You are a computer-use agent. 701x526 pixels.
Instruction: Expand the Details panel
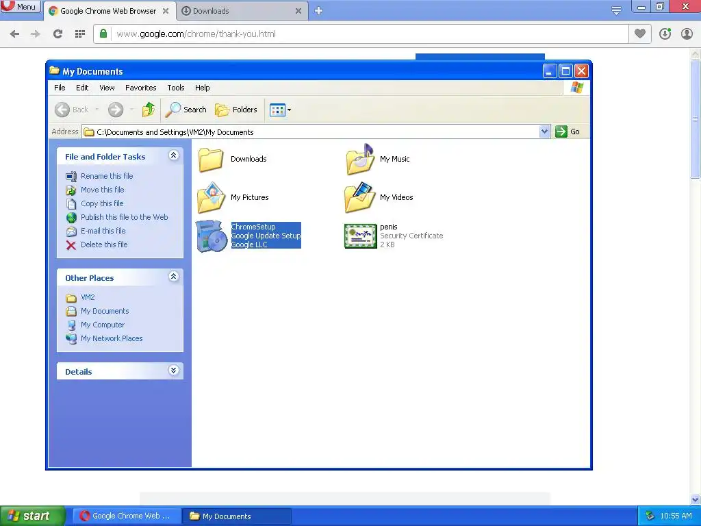pyautogui.click(x=173, y=371)
